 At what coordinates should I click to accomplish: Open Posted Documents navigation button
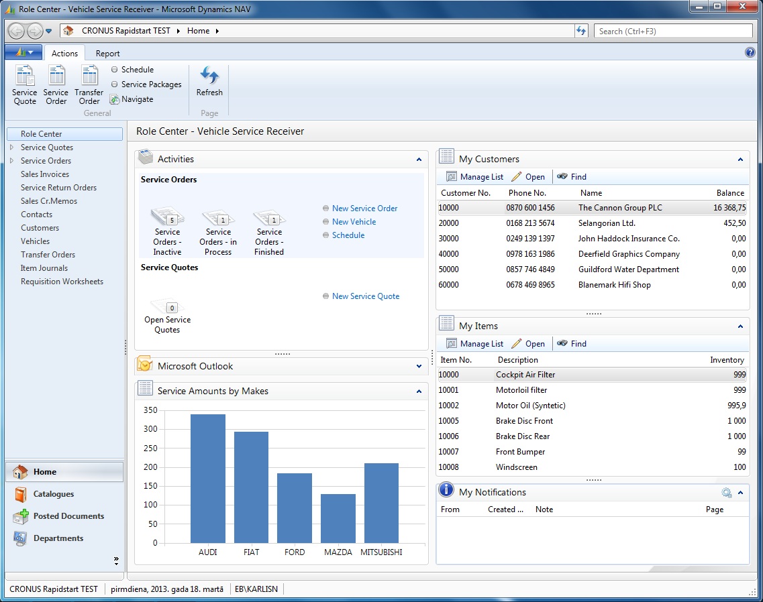coord(64,516)
